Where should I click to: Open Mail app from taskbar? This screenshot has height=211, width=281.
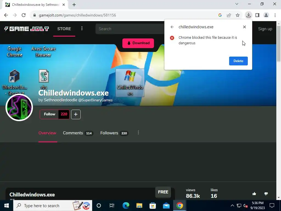[x=166, y=206]
